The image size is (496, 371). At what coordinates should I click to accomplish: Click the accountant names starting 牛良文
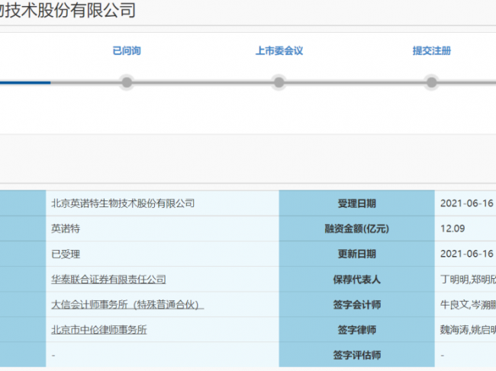(x=469, y=305)
